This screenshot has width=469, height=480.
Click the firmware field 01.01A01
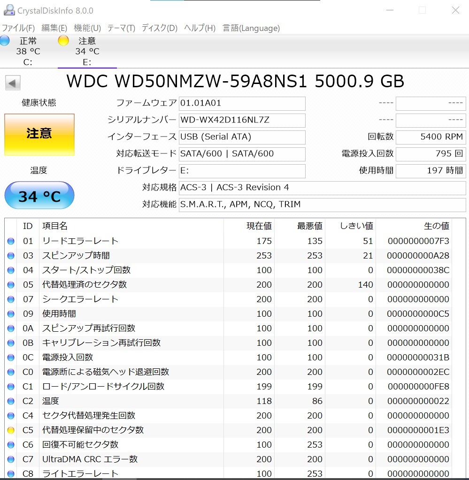click(x=242, y=104)
